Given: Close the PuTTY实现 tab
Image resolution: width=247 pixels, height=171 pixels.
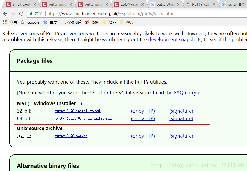Looking at the screenshot, I should pyautogui.click(x=214, y=4).
